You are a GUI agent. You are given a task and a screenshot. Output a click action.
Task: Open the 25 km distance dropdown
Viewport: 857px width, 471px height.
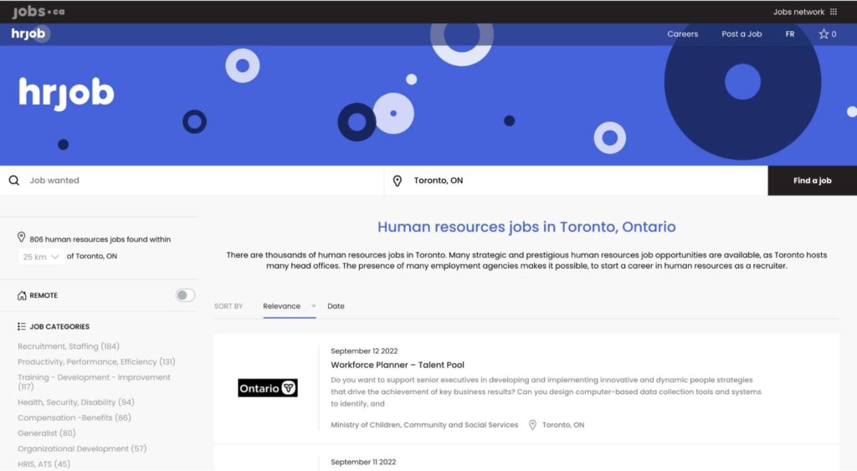coord(40,257)
